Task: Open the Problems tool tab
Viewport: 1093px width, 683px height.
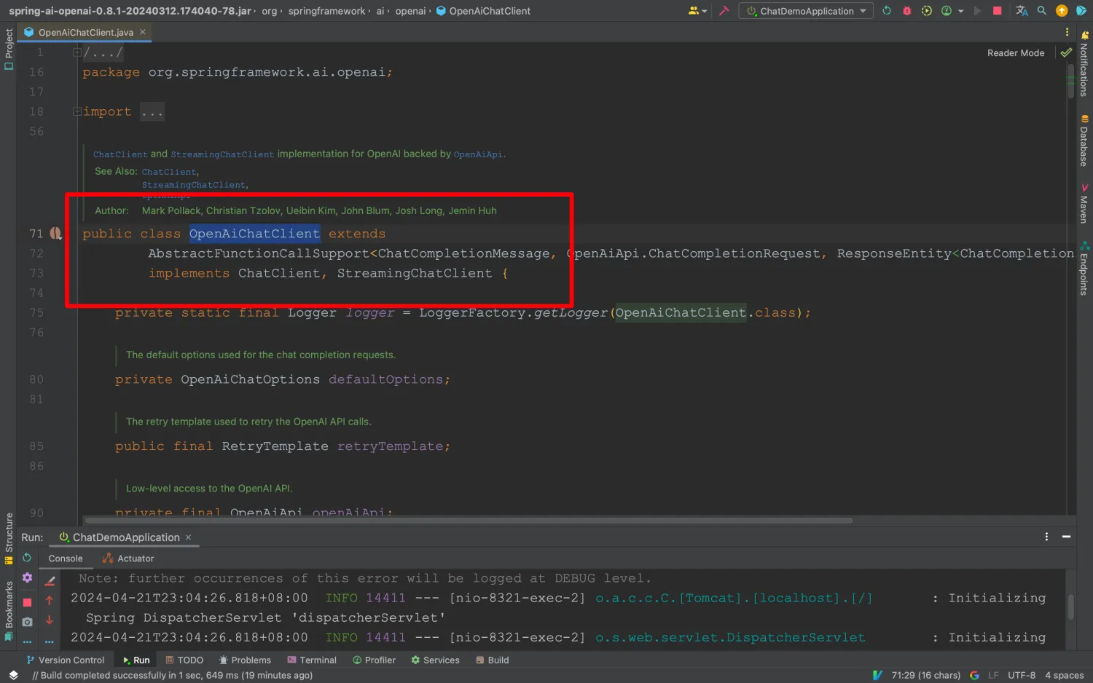Action: pos(245,660)
